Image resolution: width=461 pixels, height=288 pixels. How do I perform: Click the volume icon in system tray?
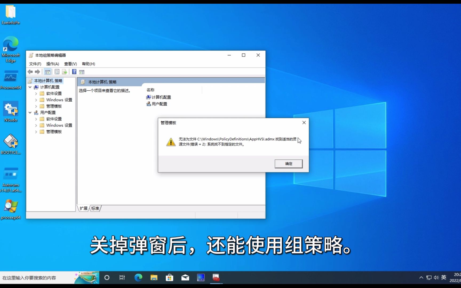coord(436,277)
